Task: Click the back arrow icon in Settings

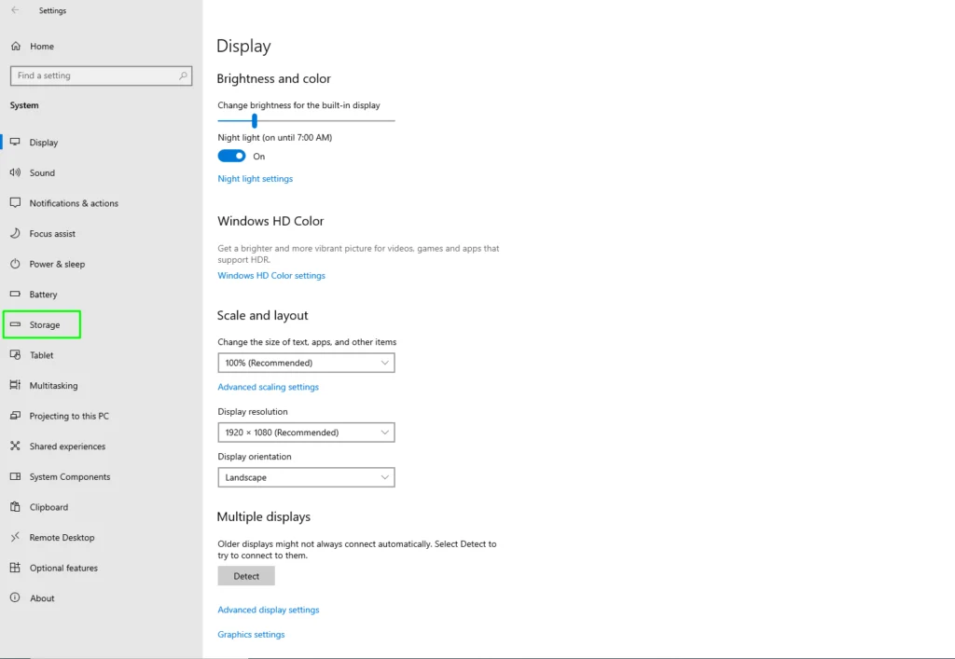Action: [x=15, y=10]
